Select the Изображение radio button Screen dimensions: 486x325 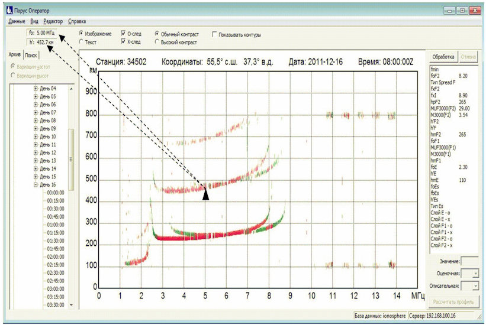point(81,34)
